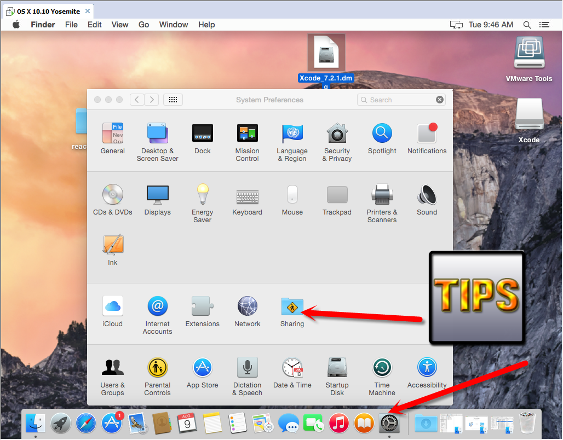
Task: Open iTunes from the Dock
Action: [x=339, y=423]
